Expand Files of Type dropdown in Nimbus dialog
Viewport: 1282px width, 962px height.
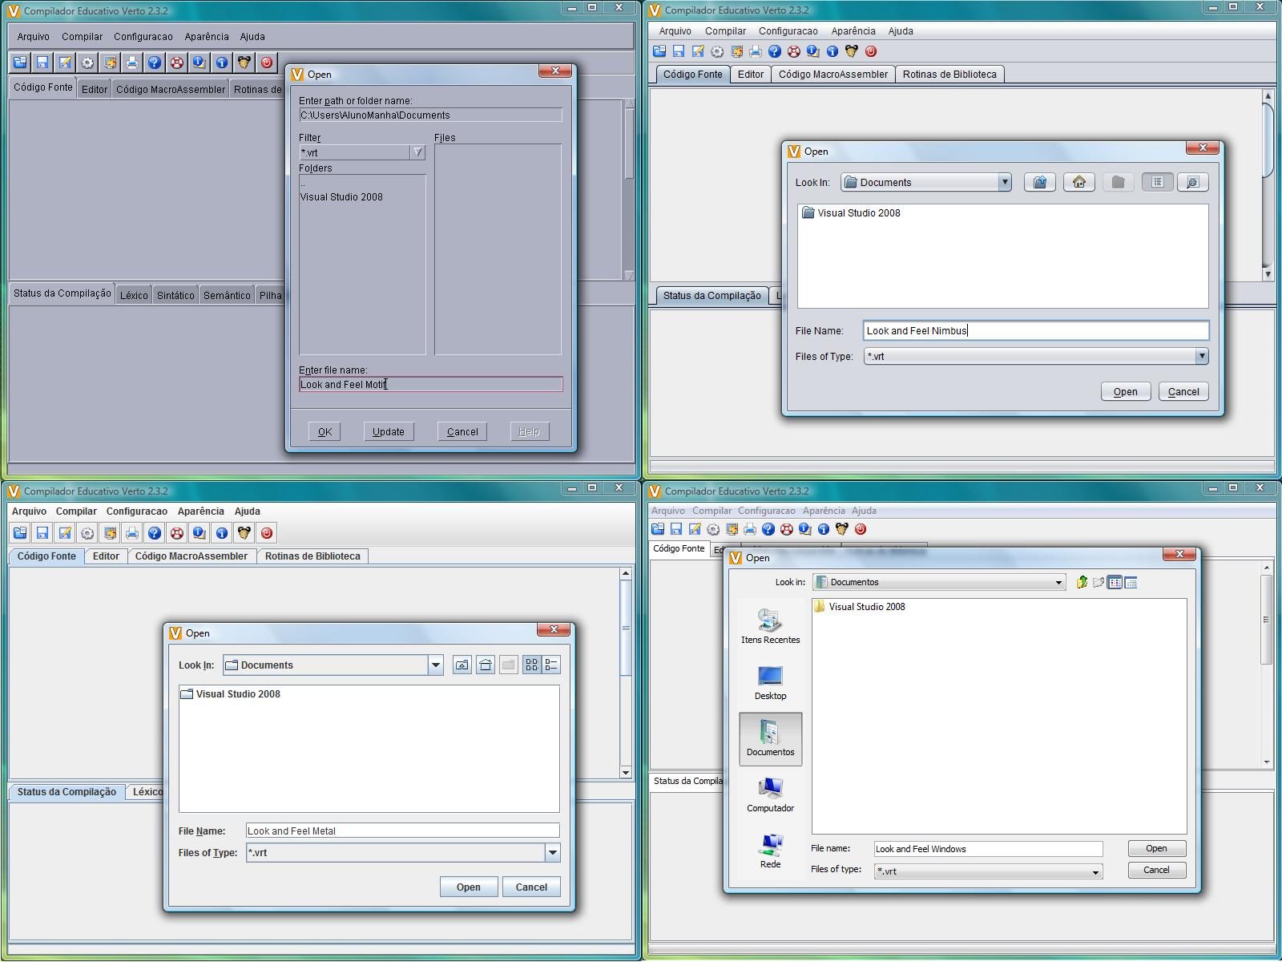pos(1201,356)
